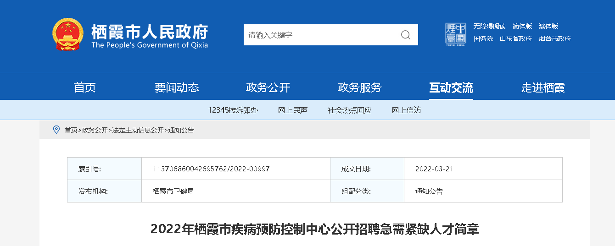Open the 网上信访 submenu link
This screenshot has width=615, height=246.
406,110
